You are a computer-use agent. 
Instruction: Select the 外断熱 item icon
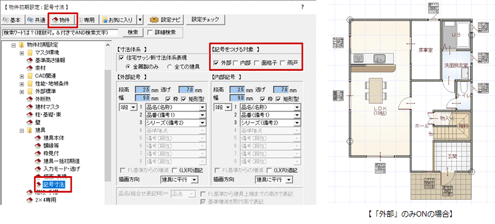coord(30,99)
